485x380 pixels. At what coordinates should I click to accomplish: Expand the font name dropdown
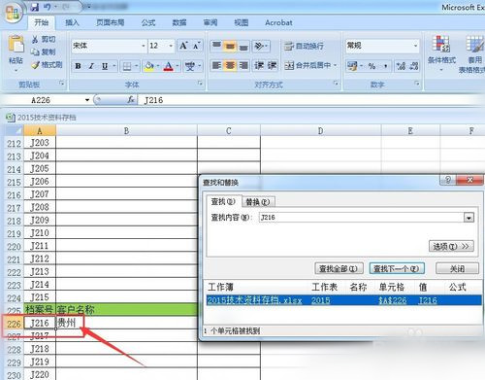pos(144,46)
